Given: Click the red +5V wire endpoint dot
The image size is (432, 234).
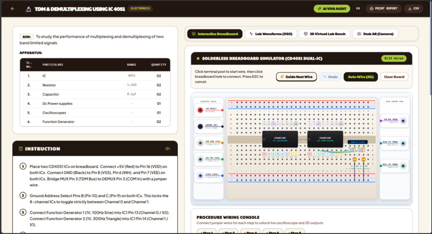Looking at the screenshot, I should click(222, 110).
